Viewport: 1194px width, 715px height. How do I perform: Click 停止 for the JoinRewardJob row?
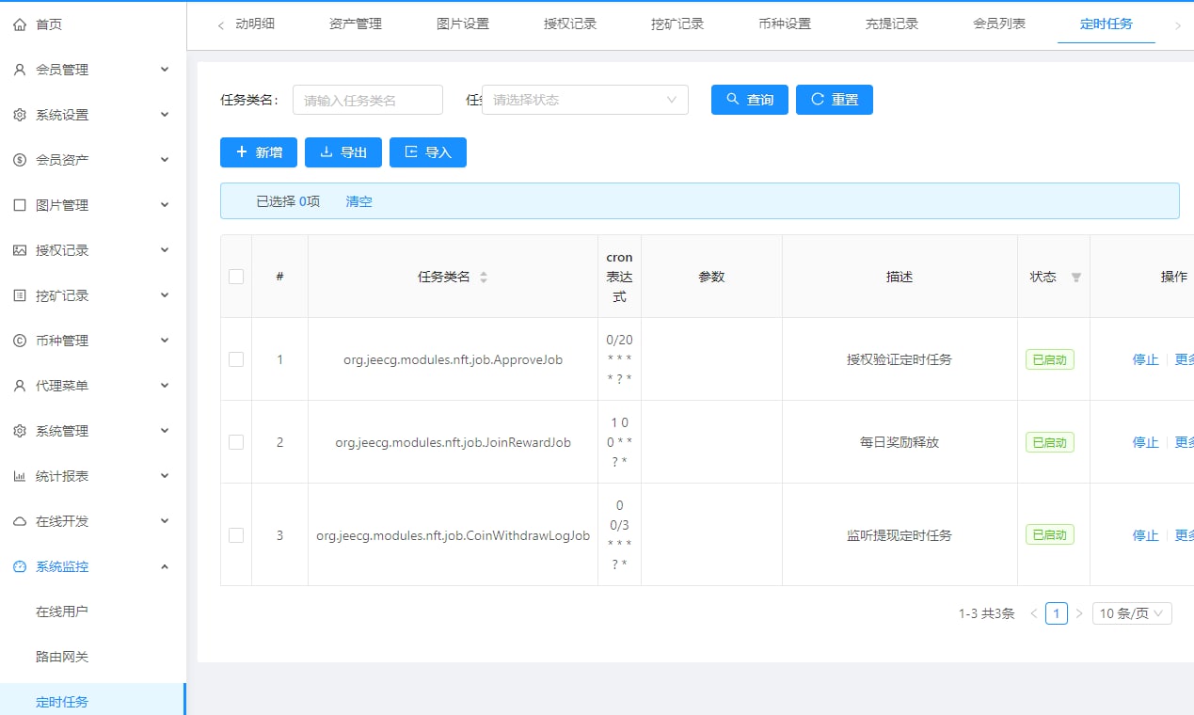[x=1145, y=442]
